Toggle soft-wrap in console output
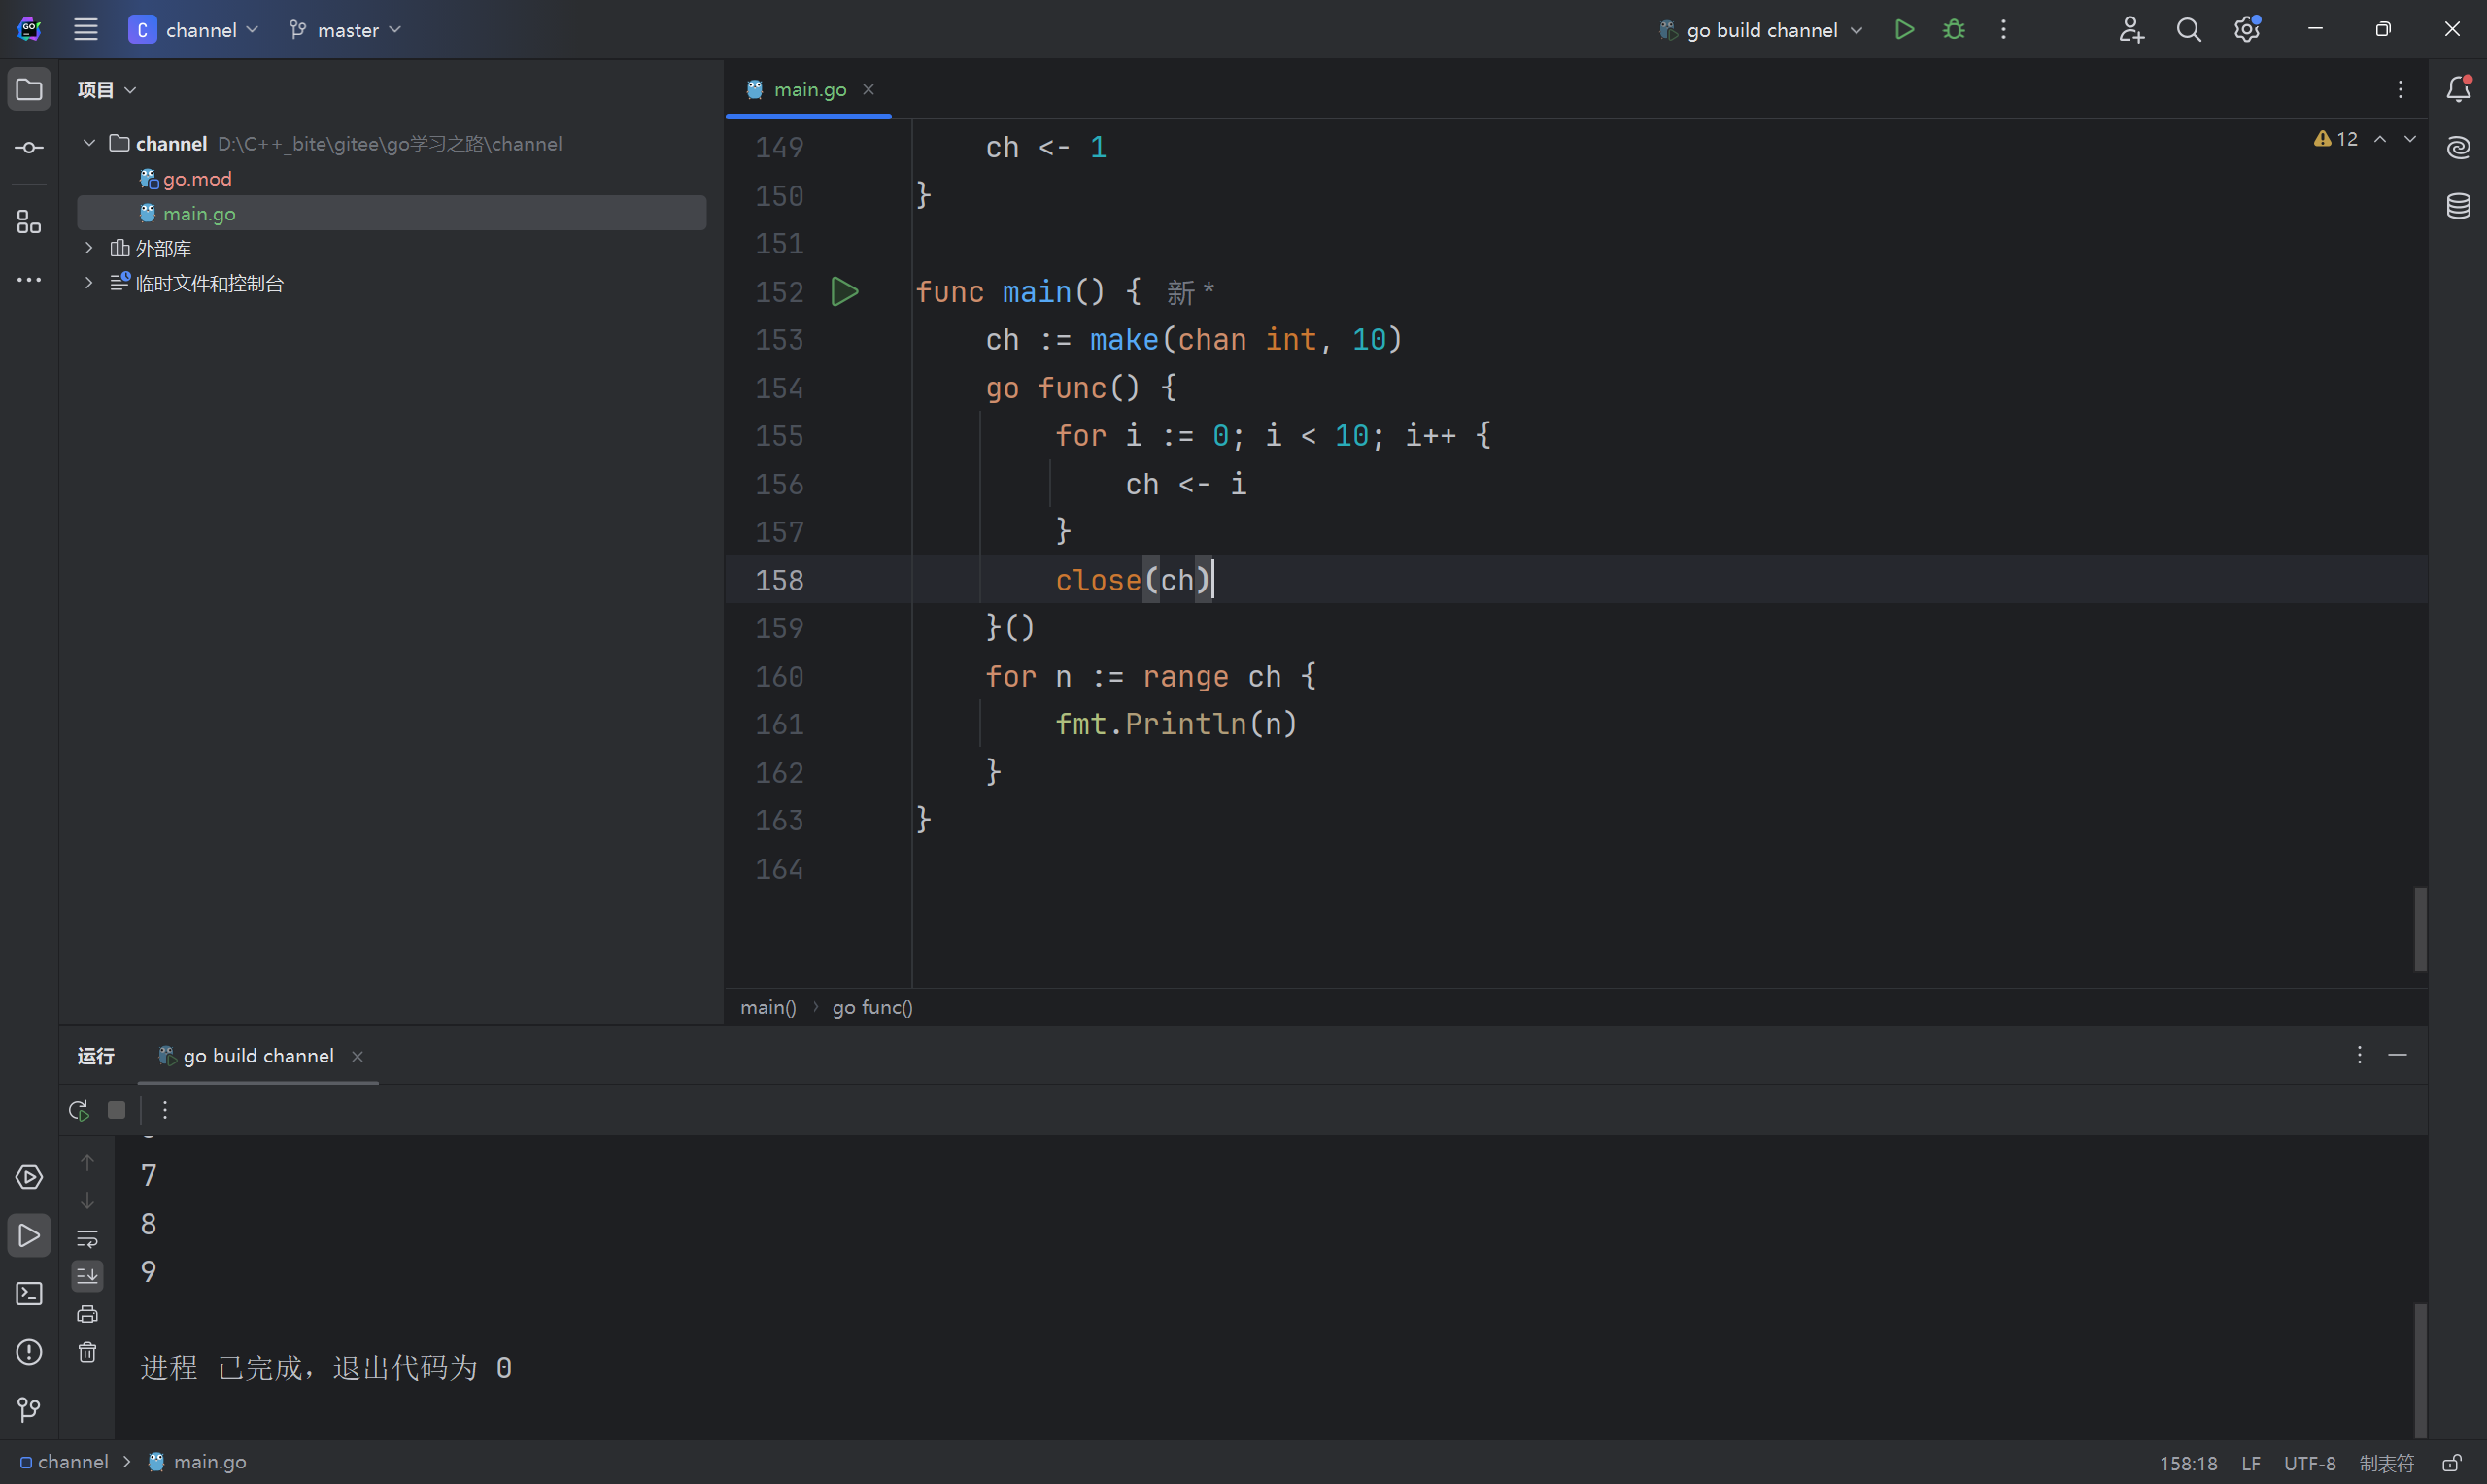This screenshot has width=2487, height=1484. 87,1239
